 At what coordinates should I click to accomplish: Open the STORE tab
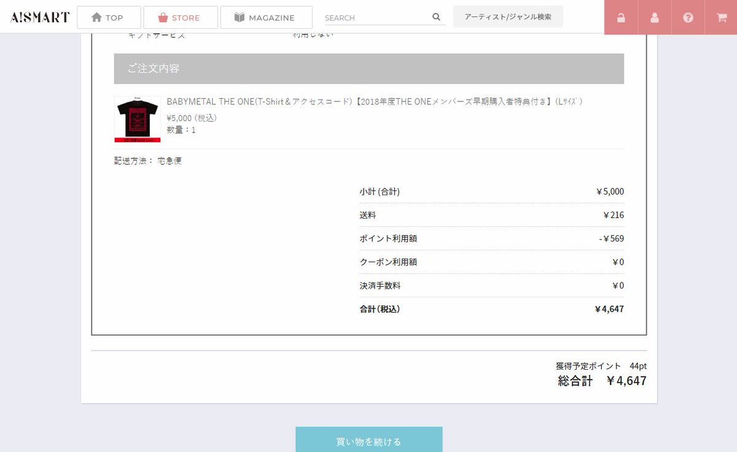[x=181, y=17]
